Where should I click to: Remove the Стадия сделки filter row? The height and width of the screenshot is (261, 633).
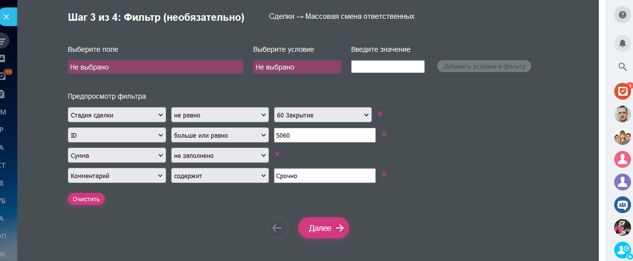click(380, 114)
